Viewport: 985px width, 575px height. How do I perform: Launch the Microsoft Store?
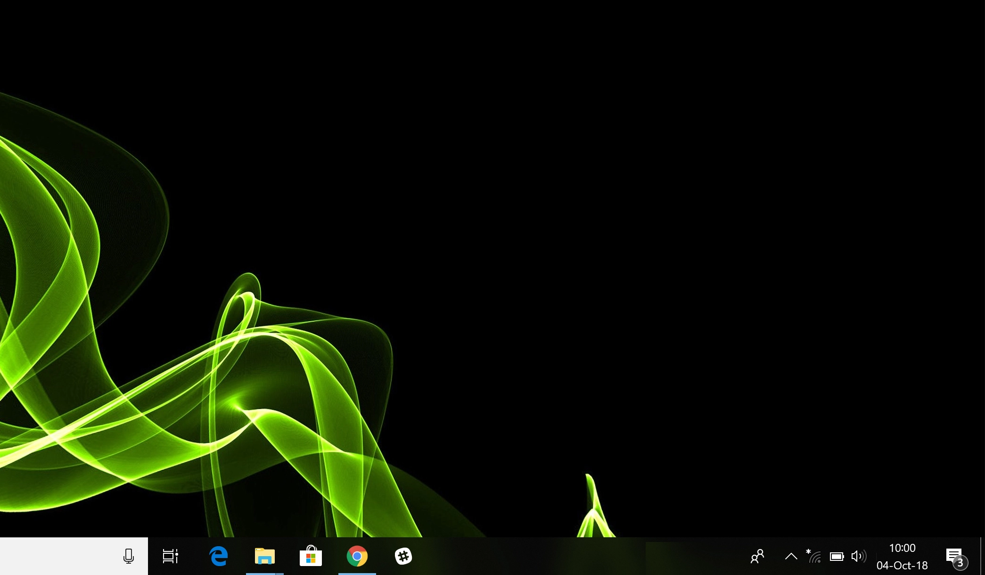311,556
